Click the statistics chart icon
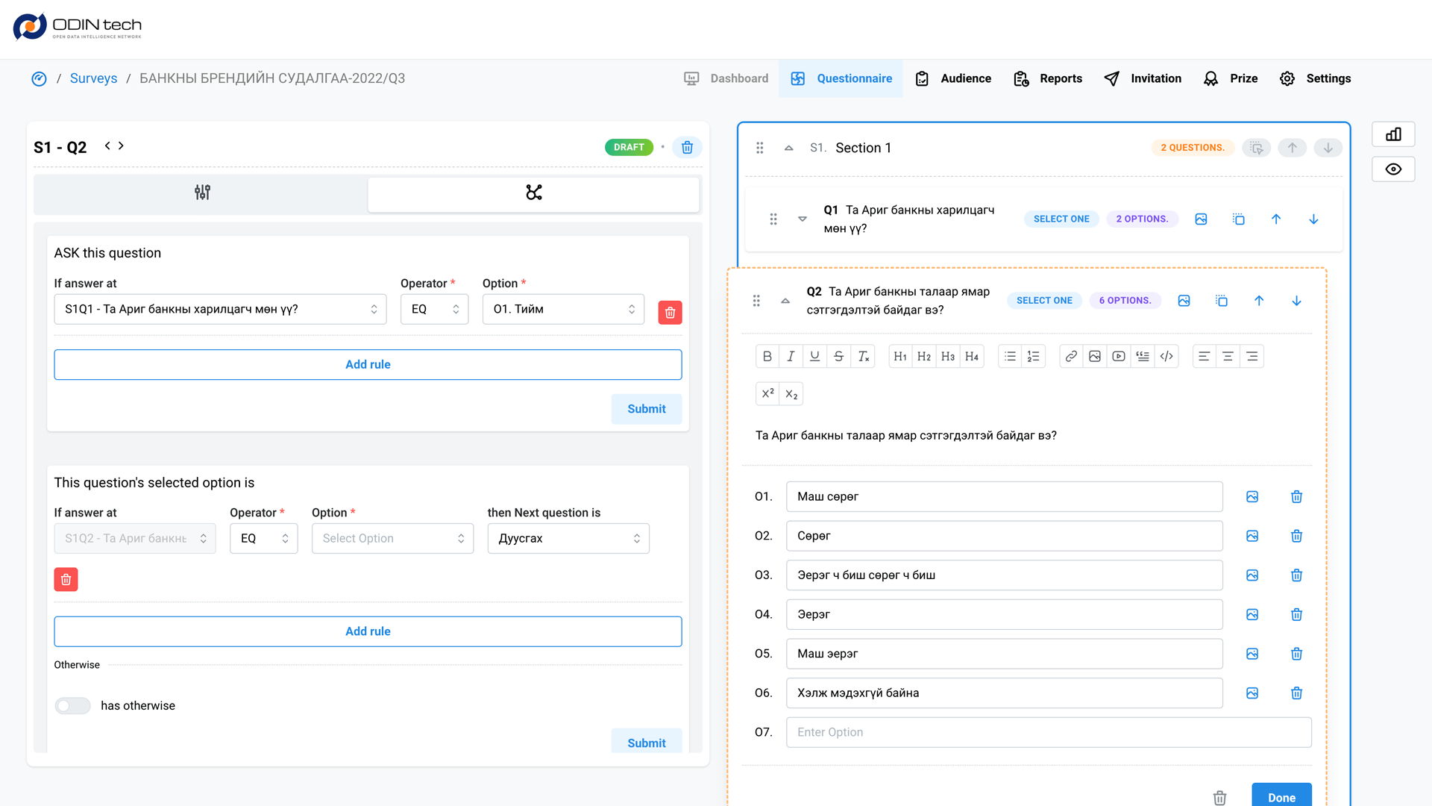1432x806 pixels. point(1393,134)
